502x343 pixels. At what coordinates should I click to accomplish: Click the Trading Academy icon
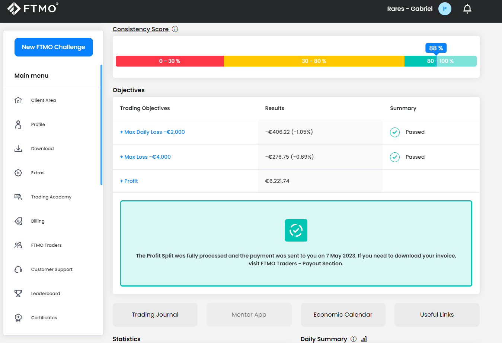tap(18, 197)
